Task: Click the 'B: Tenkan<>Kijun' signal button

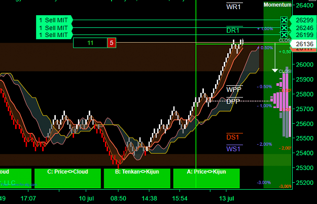Action: (x=137, y=178)
